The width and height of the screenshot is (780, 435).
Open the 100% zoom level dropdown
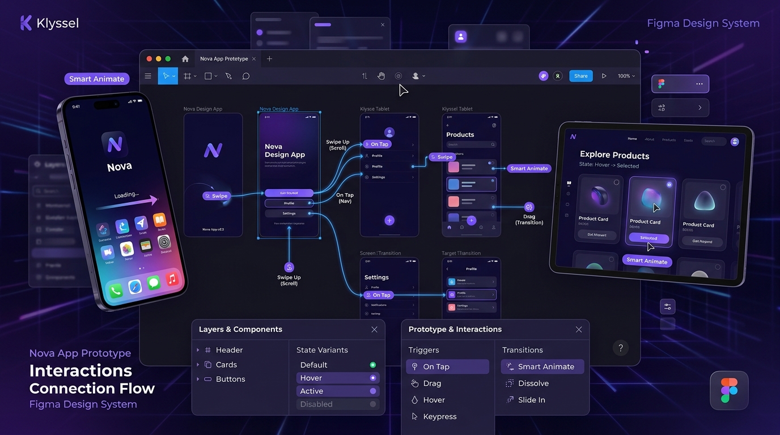pyautogui.click(x=626, y=76)
